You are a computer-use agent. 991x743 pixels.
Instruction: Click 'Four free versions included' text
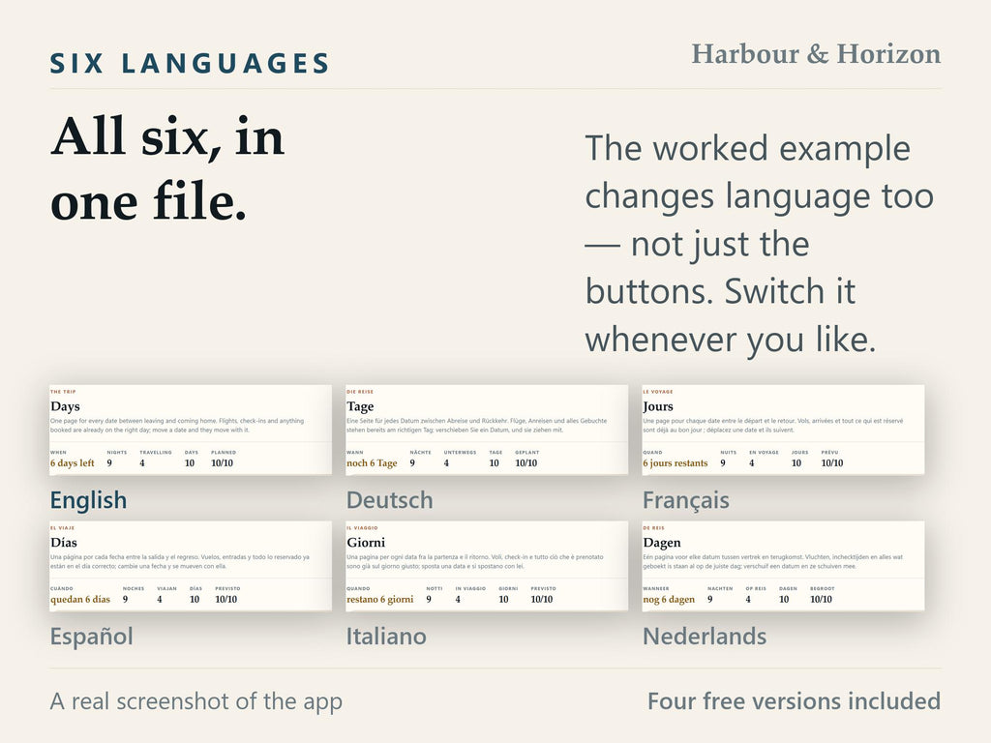[x=794, y=701]
